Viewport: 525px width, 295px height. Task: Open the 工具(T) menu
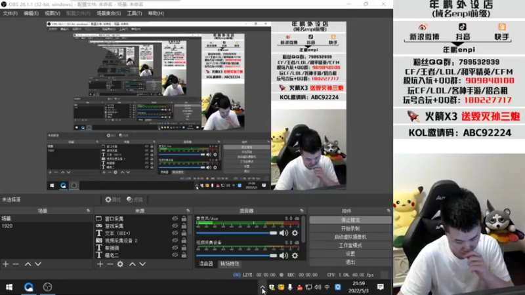[x=135, y=13]
